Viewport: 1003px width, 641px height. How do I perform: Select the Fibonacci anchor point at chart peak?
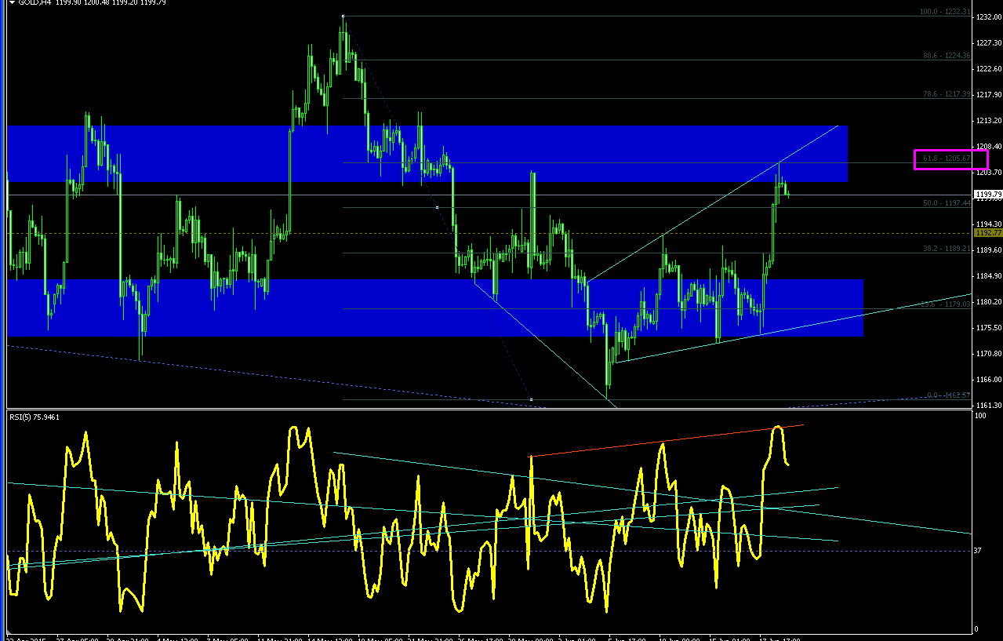(x=343, y=16)
